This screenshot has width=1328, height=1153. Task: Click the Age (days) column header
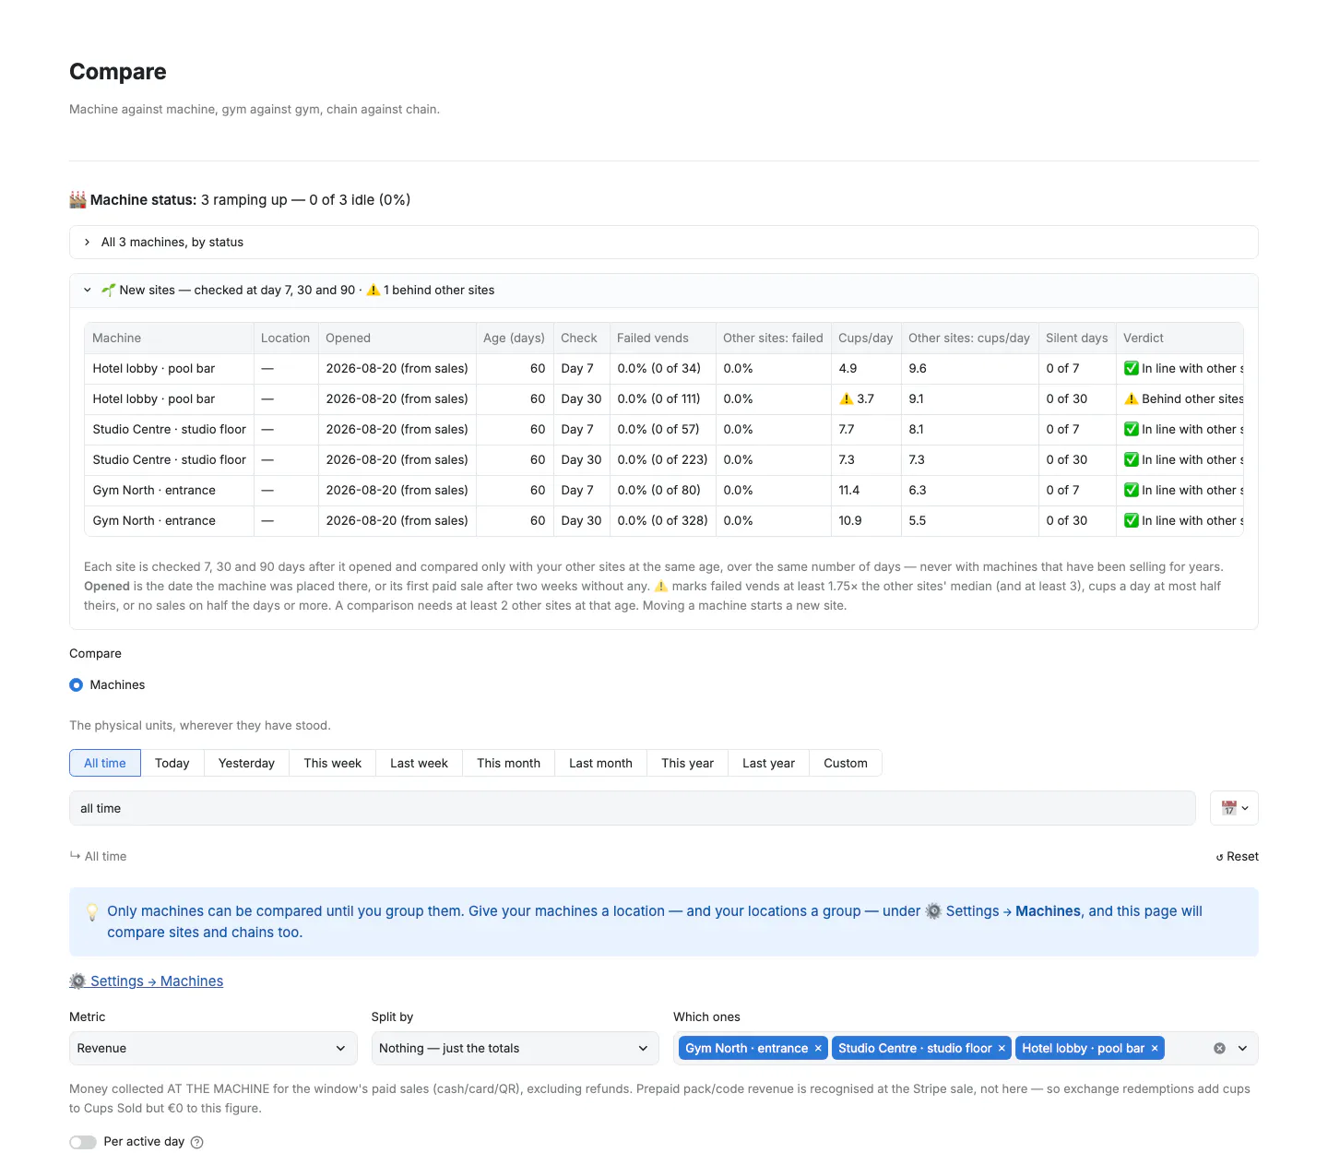[x=515, y=339]
